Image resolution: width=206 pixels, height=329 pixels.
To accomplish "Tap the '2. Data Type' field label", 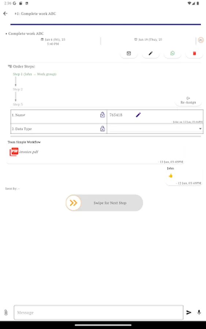I will 22,129.
